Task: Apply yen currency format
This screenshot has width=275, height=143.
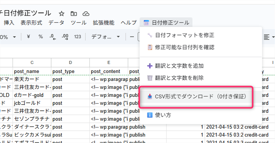Action: pyautogui.click(x=28, y=37)
